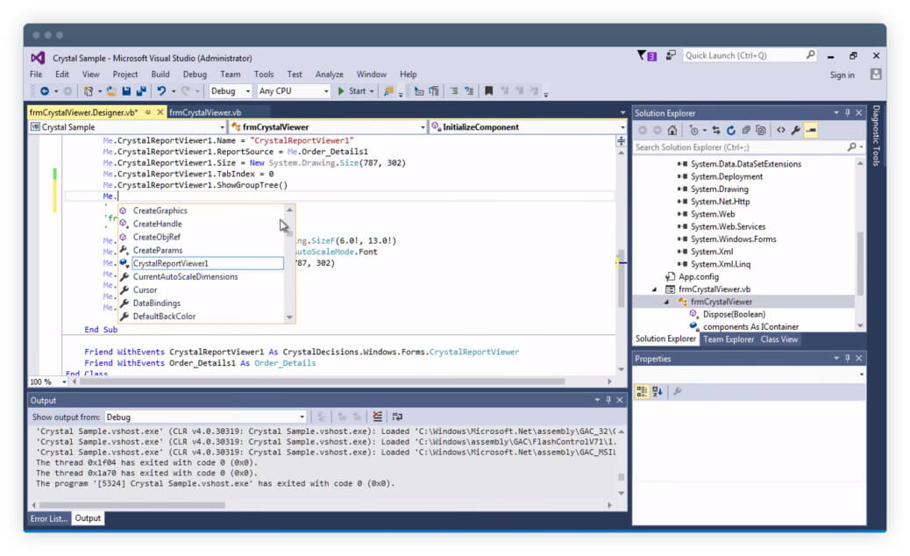910x556 pixels.
Task: Toggle the pin on the frmCrystalViewer.Designer.vb tab
Action: click(148, 112)
